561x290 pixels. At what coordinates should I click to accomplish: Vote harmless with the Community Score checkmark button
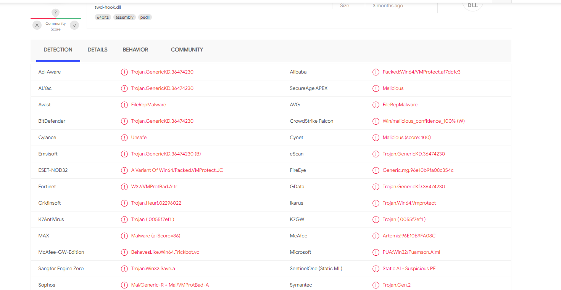pyautogui.click(x=74, y=26)
